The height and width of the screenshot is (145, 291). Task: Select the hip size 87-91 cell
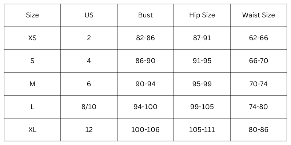(202, 38)
